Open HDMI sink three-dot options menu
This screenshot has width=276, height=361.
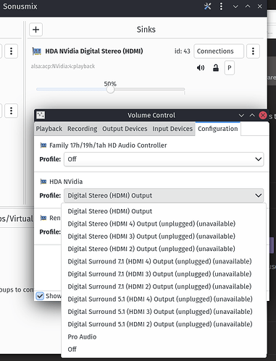tap(253, 51)
